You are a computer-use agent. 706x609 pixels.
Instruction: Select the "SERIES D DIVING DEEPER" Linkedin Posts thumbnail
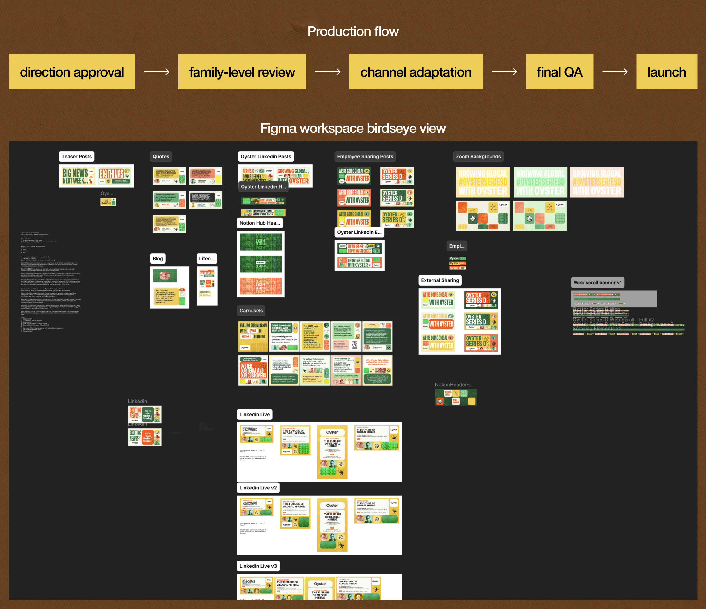[258, 176]
